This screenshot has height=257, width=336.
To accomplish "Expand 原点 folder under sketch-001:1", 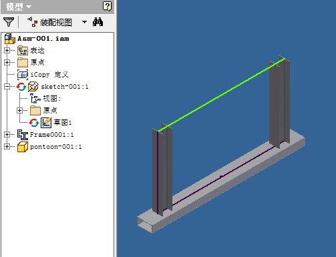I will point(19,110).
